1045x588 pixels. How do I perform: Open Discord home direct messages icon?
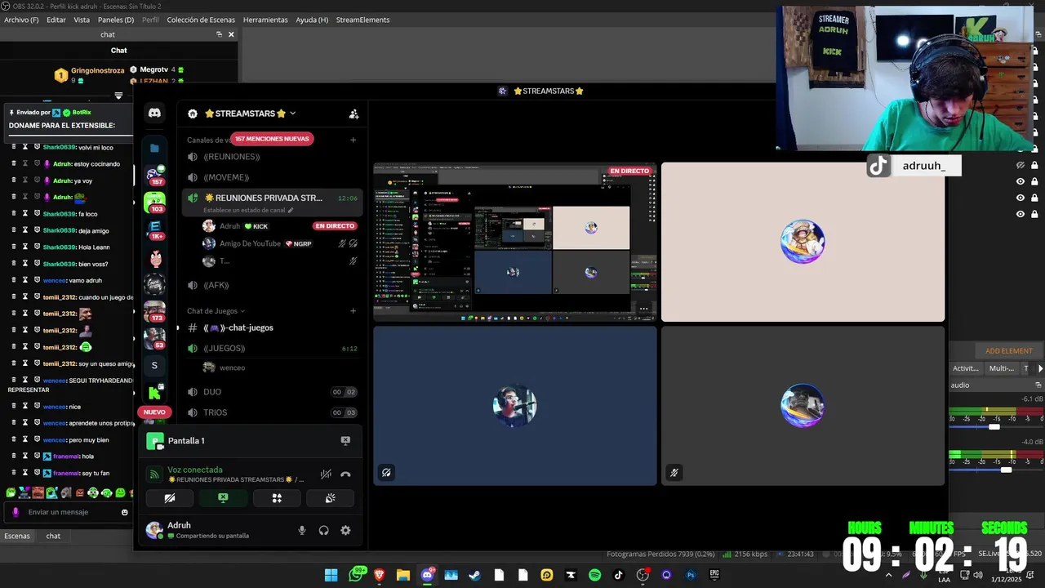tap(154, 113)
